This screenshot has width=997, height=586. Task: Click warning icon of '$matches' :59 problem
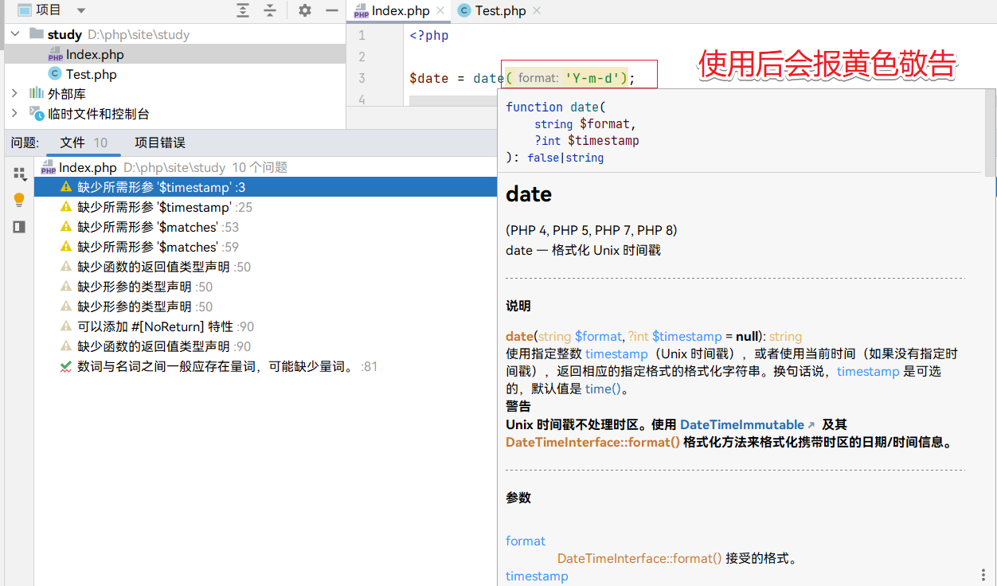[66, 247]
